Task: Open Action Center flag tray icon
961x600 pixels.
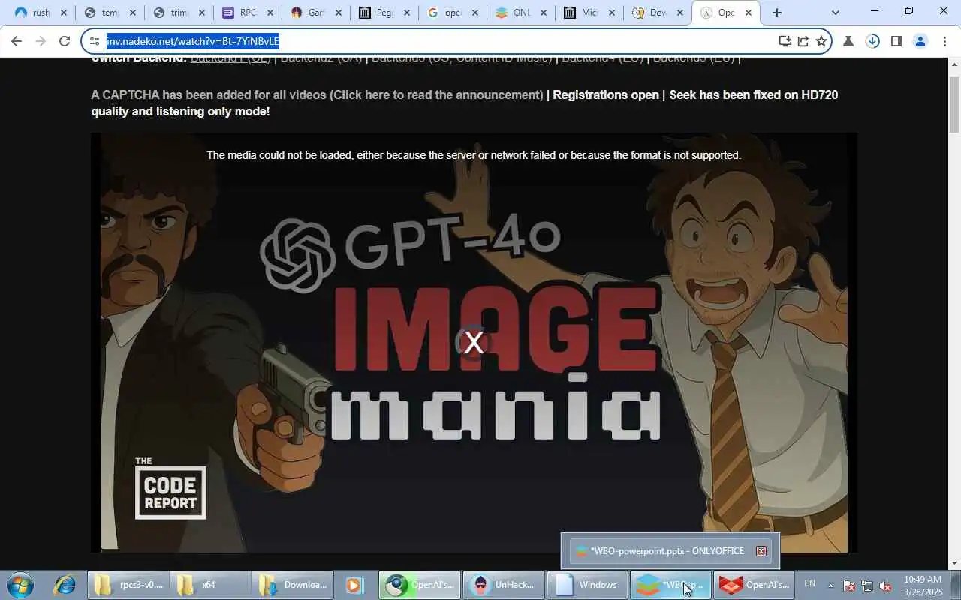Action: (849, 586)
